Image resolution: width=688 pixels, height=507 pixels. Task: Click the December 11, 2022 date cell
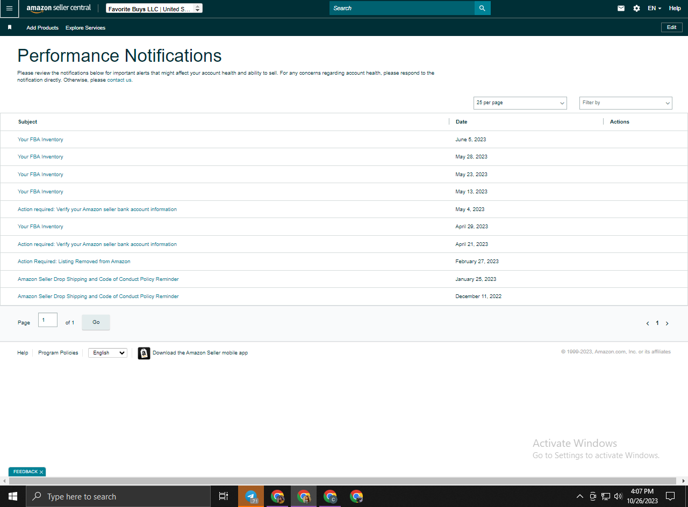[x=478, y=296]
